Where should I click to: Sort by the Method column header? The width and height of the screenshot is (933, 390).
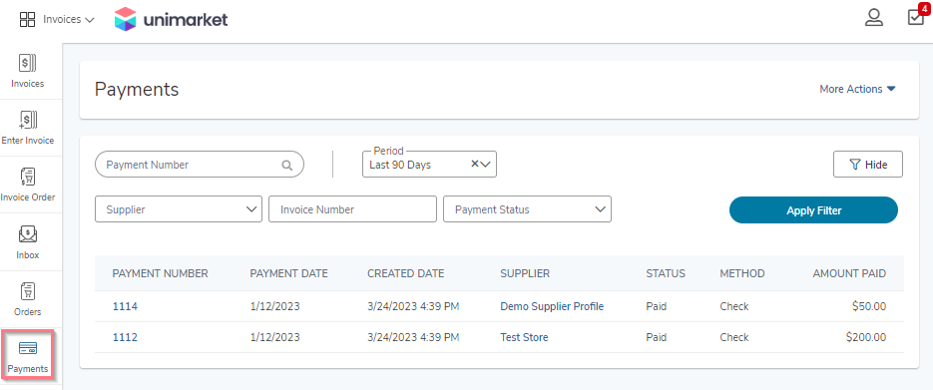point(742,273)
